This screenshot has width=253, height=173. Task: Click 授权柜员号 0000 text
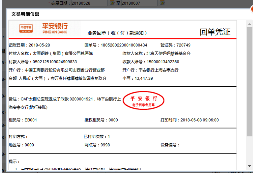click(x=101, y=120)
